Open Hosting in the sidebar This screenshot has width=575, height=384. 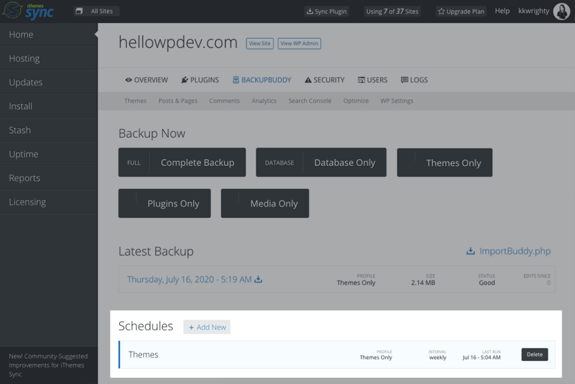click(x=49, y=58)
